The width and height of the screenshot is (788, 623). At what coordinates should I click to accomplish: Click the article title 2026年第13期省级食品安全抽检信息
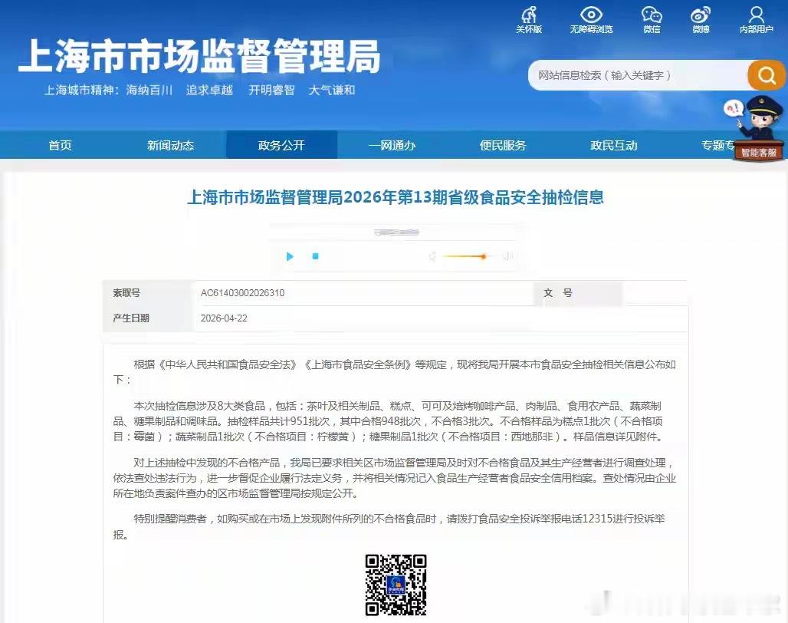pos(395,196)
